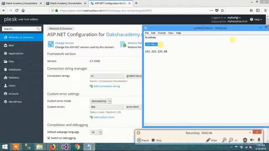Click the Restore Default icon
The image size is (269, 151).
(x=123, y=44)
